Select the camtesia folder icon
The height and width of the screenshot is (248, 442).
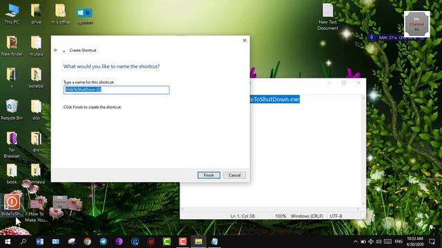(x=36, y=174)
